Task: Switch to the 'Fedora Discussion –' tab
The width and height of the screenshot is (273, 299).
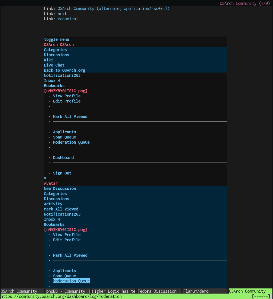Action: click(x=159, y=291)
